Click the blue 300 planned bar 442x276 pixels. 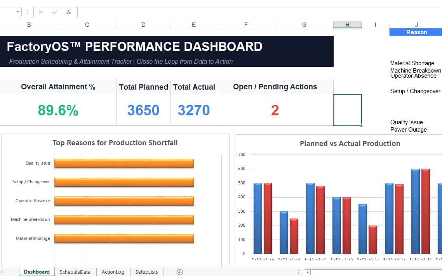point(284,233)
